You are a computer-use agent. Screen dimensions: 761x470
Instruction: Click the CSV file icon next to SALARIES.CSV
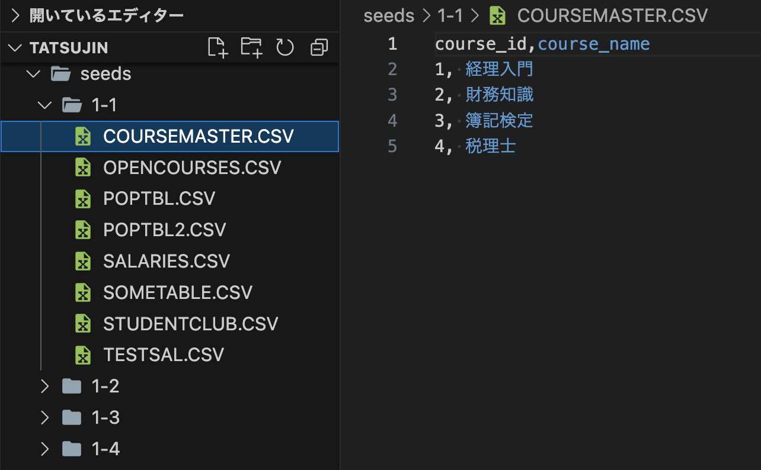pos(82,260)
